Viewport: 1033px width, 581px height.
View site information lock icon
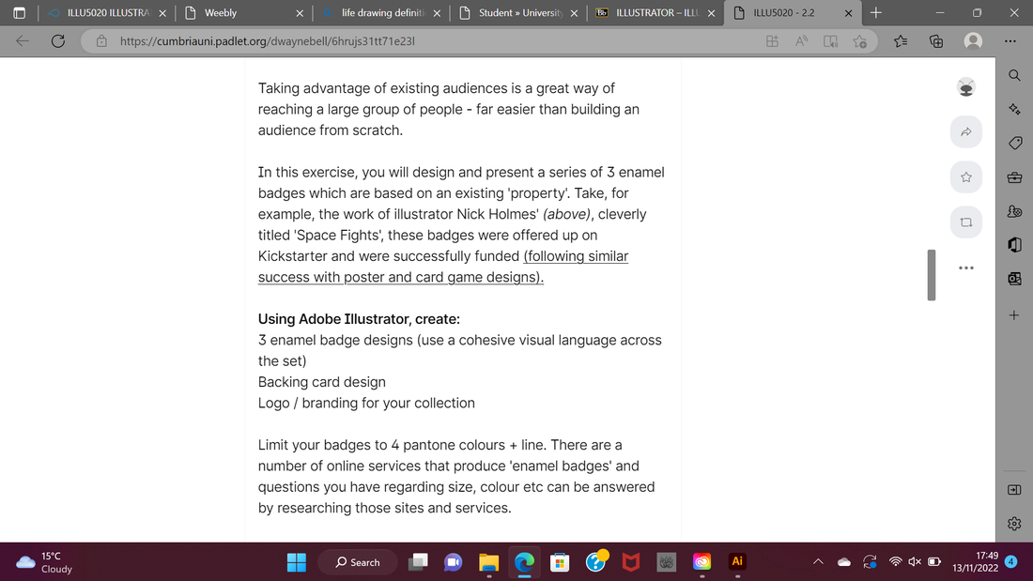tap(101, 41)
